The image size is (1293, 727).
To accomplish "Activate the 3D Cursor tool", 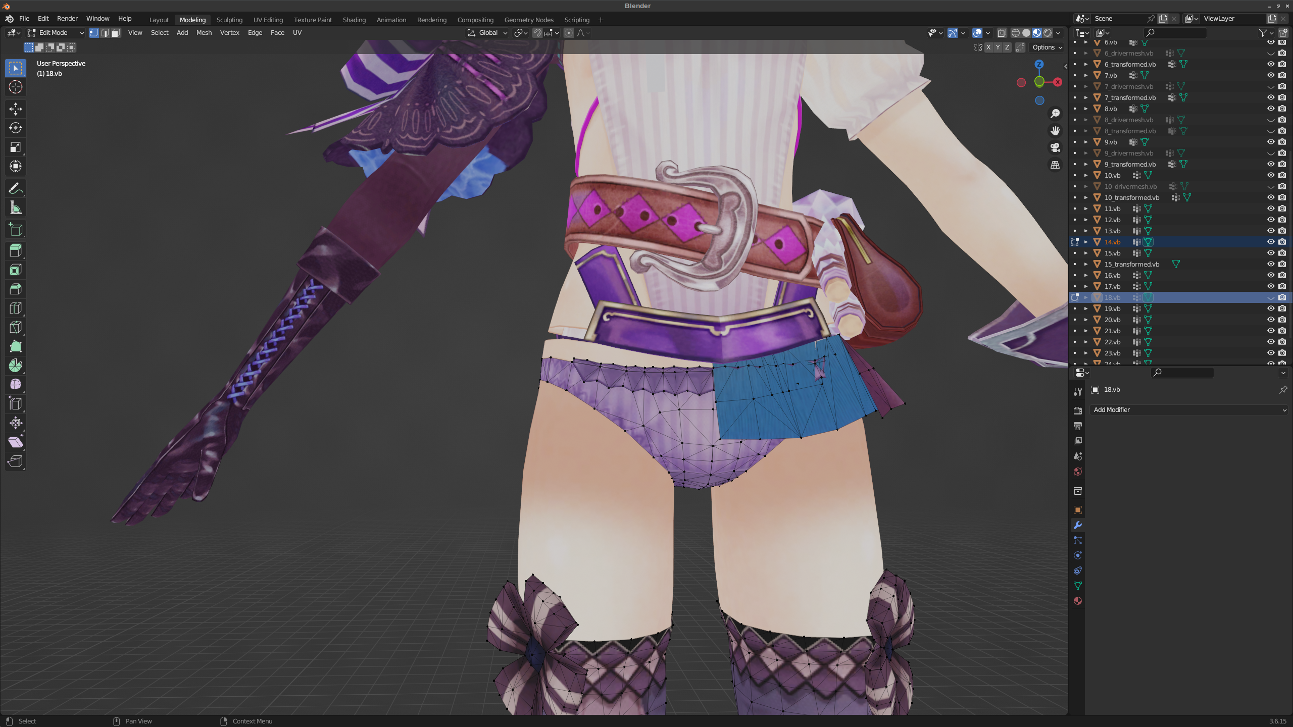I will pos(16,87).
